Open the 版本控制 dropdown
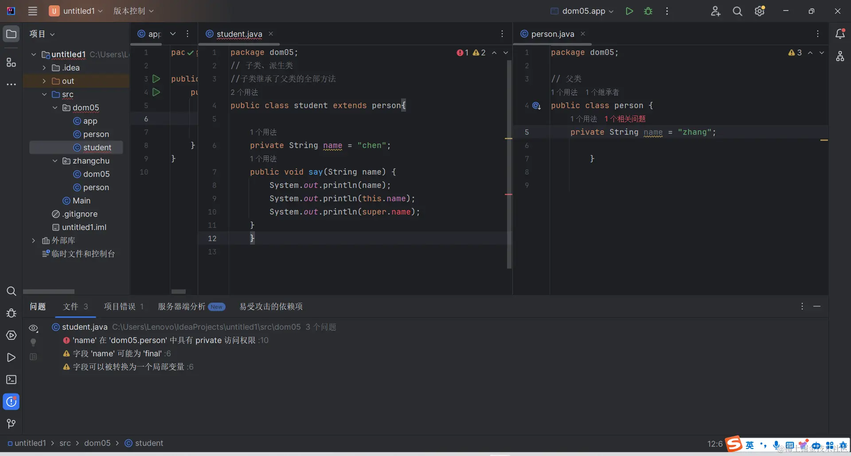 click(x=133, y=11)
